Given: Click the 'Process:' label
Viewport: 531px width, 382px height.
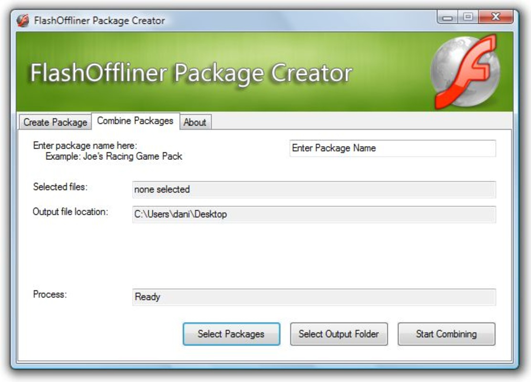Looking at the screenshot, I should (50, 294).
